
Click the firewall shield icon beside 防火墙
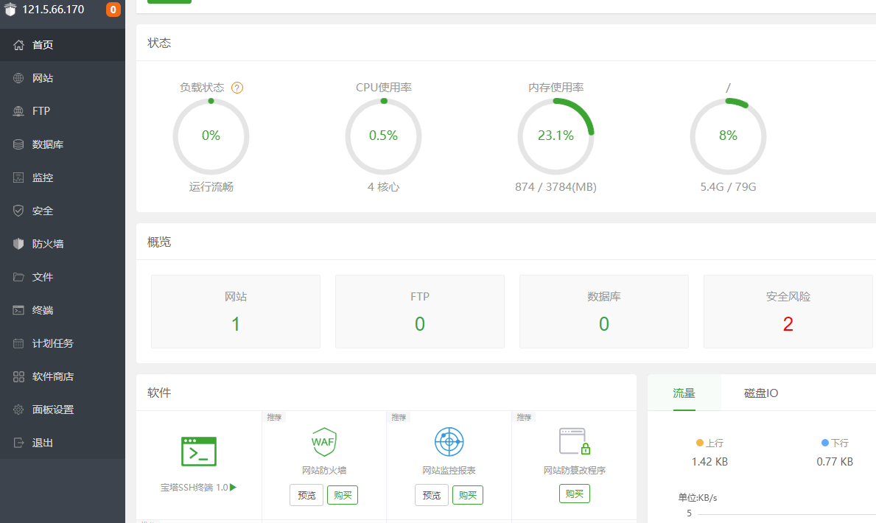[x=18, y=244]
